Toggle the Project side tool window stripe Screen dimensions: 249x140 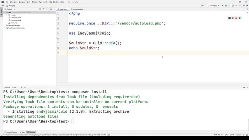click(2, 12)
